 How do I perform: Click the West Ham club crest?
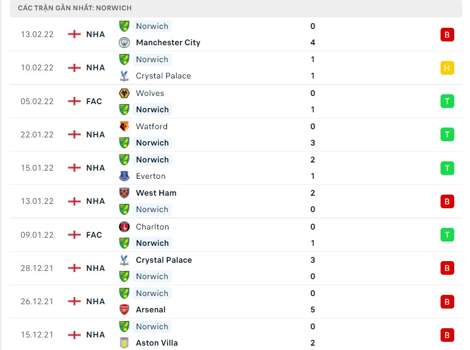tap(124, 193)
